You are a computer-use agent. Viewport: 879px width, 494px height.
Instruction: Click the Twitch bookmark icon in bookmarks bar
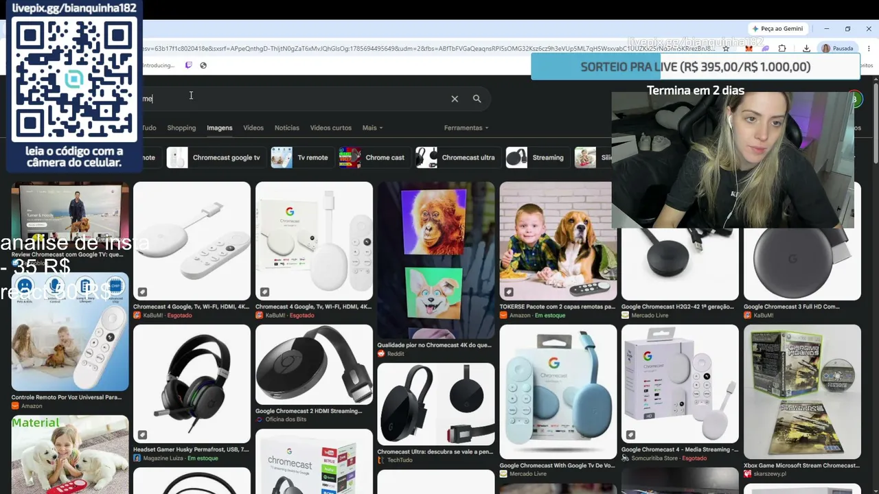coord(189,65)
